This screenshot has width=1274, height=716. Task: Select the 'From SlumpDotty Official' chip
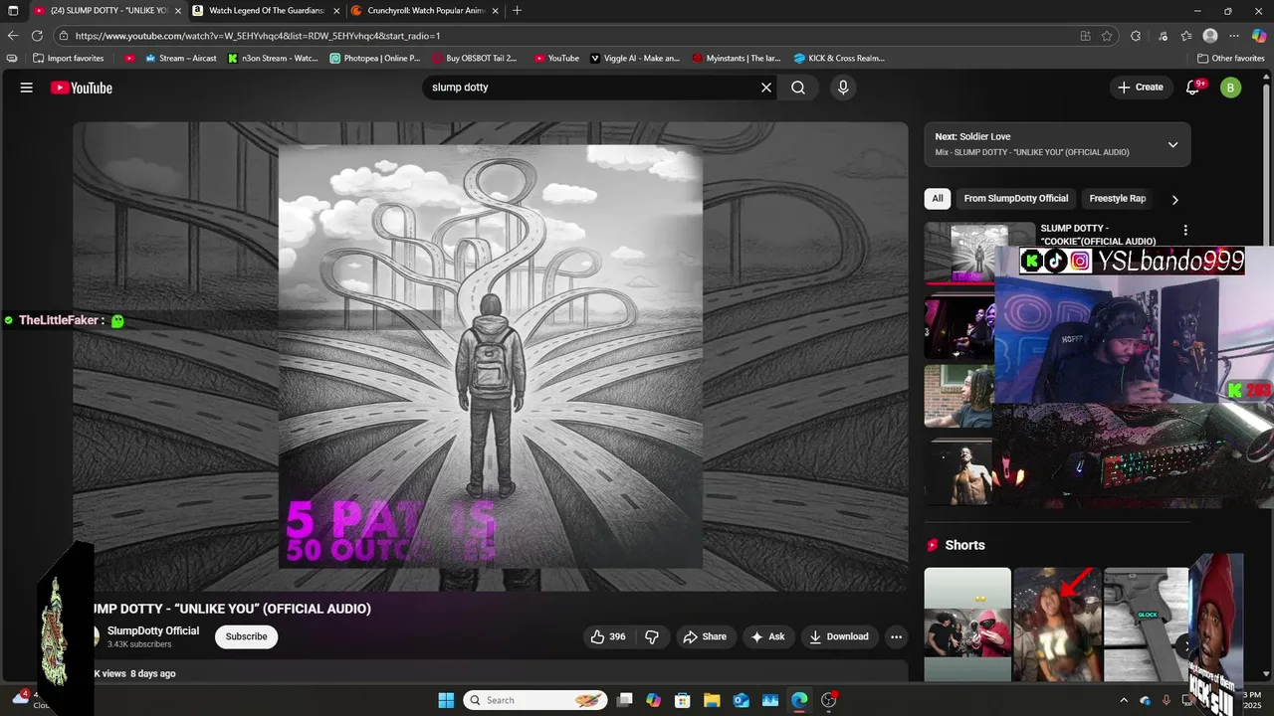[1015, 198]
